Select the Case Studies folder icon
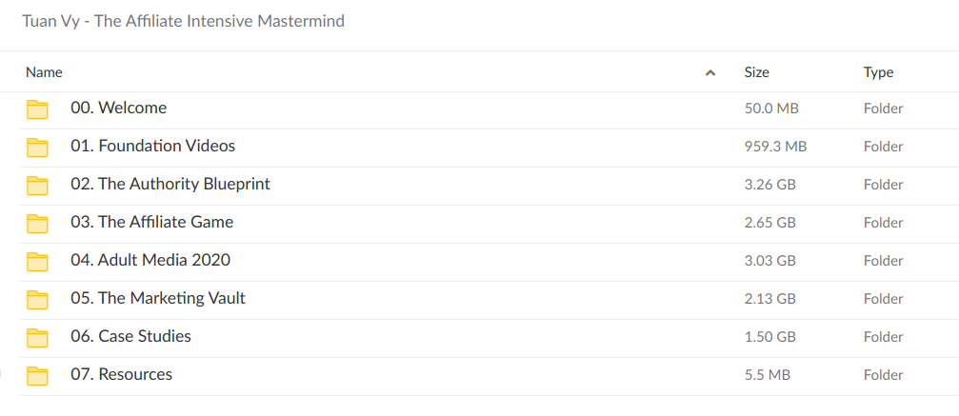The width and height of the screenshot is (959, 416). pyautogui.click(x=37, y=338)
